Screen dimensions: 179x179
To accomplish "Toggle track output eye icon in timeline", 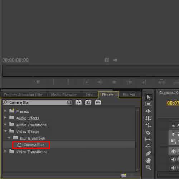I will 173,135.
